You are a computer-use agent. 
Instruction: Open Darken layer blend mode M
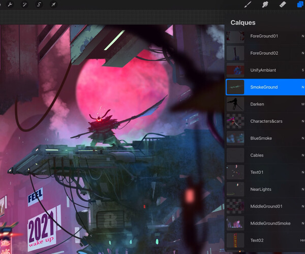point(302,104)
